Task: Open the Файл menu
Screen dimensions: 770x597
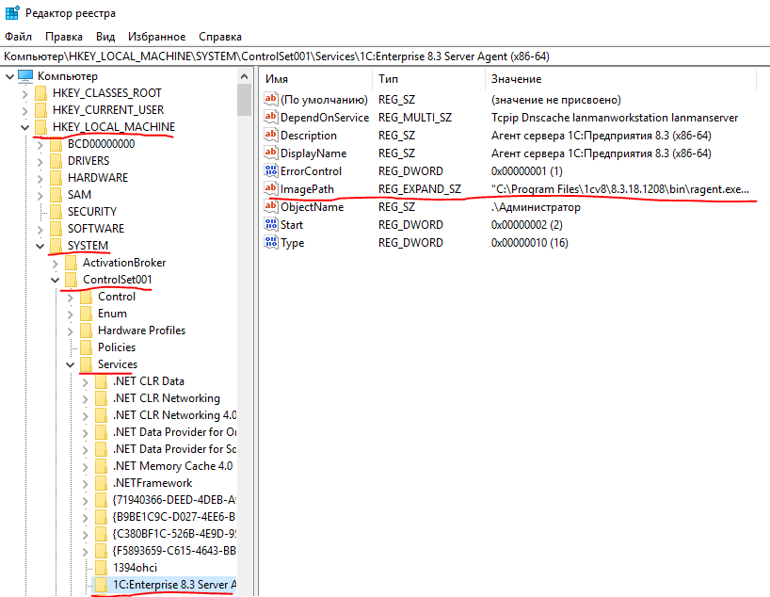Action: pyautogui.click(x=18, y=37)
